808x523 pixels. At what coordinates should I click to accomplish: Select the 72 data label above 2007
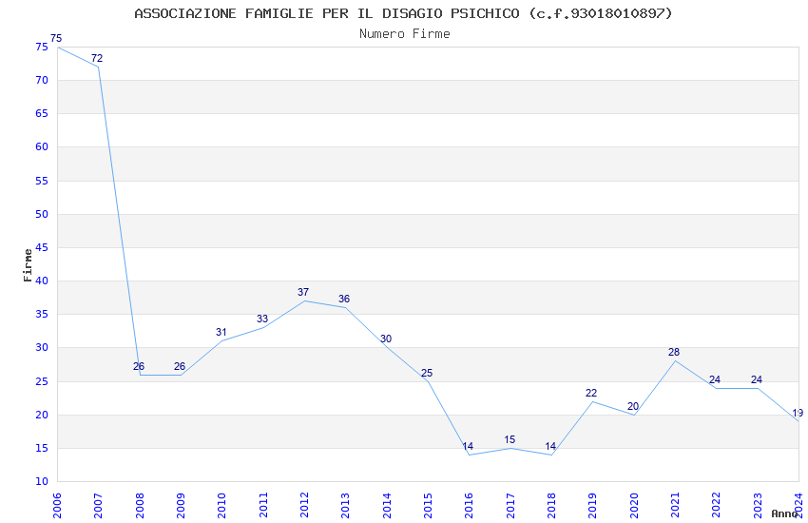97,58
